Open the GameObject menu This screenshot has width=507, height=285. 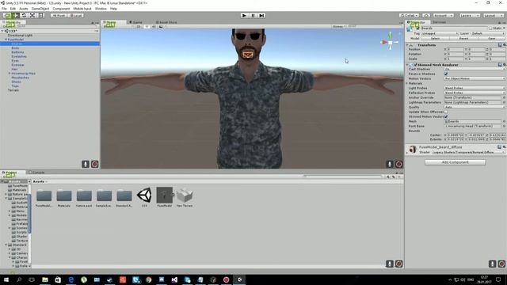click(40, 9)
